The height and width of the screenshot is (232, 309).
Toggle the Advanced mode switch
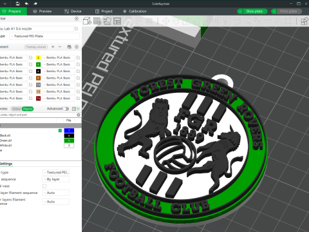coord(66,109)
